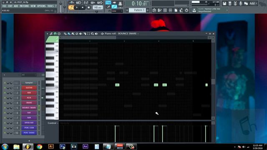Add a new channel with plus button
Viewport: 267px width, 150px height.
[x=29, y=141]
